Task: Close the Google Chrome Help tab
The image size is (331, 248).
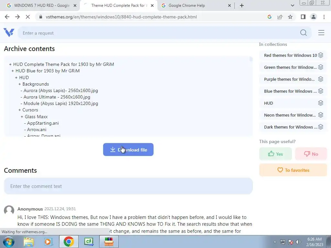Action: [x=230, y=6]
